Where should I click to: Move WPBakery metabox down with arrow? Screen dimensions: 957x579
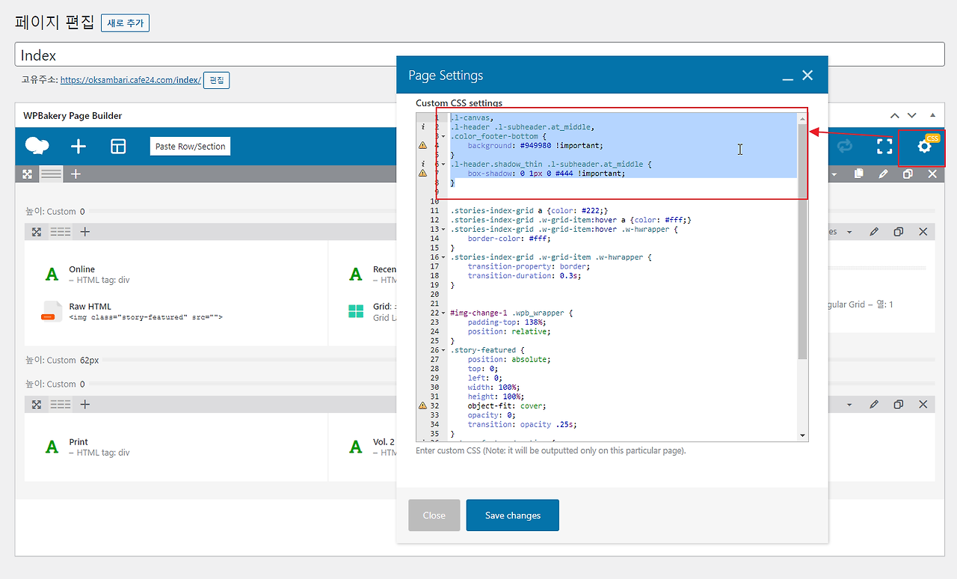point(911,115)
